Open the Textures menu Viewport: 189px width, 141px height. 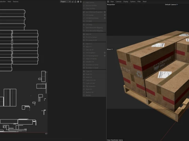pos(16,2)
